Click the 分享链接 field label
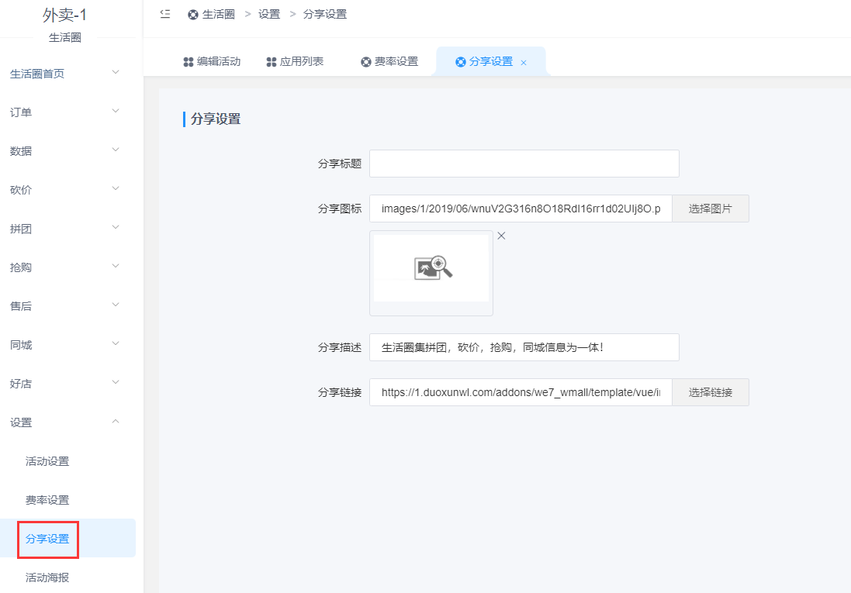The width and height of the screenshot is (851, 593). [340, 393]
